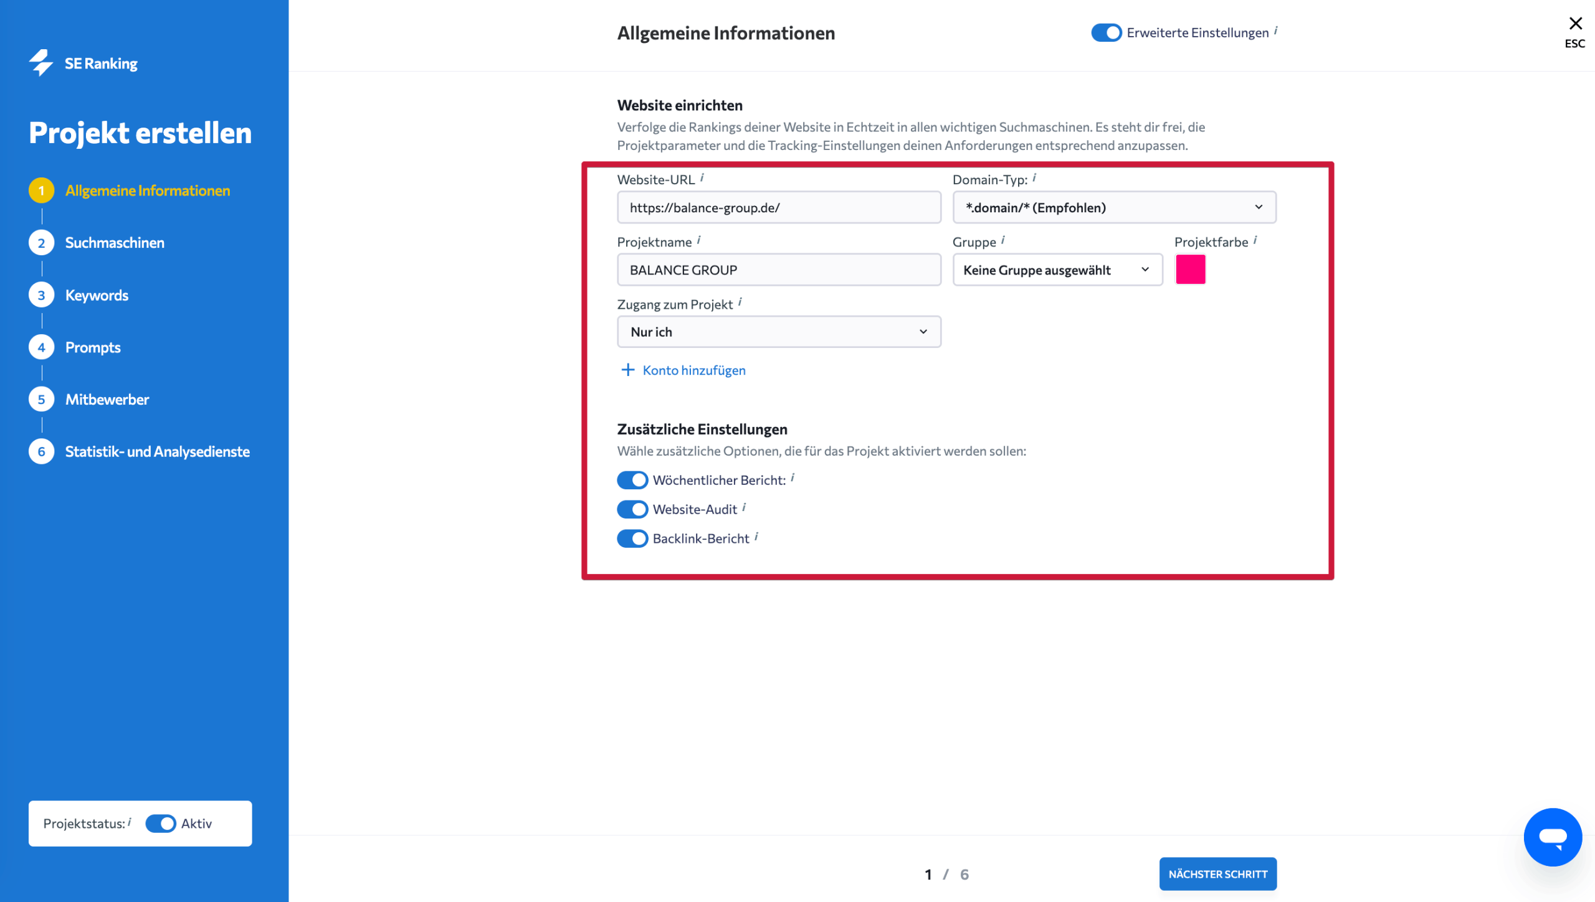
Task: Switch off the Backlink-Bericht toggle
Action: (x=632, y=538)
